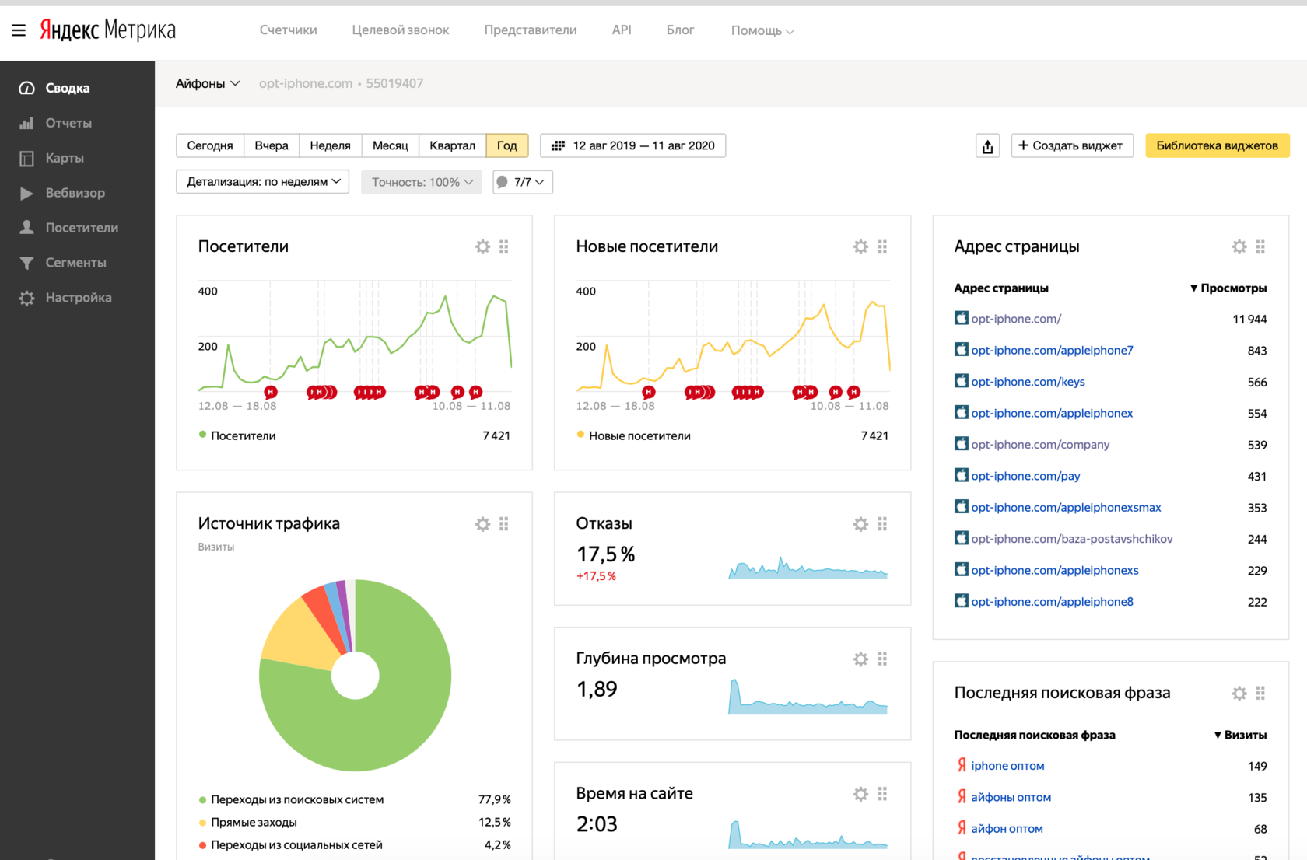Open settings gear of Посетители widget

tap(483, 246)
